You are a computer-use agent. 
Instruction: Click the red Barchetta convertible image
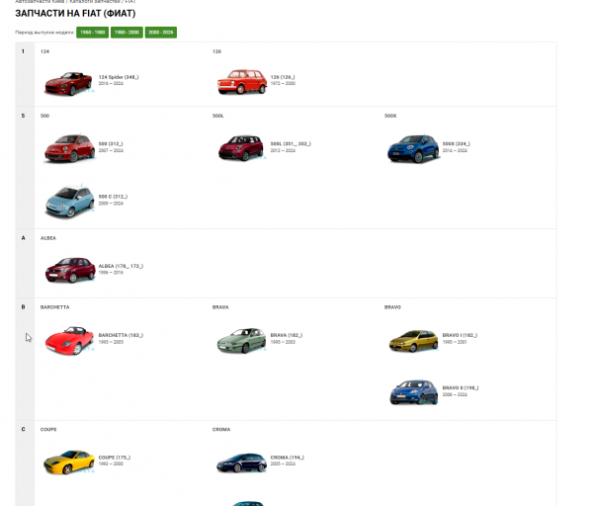click(x=69, y=341)
